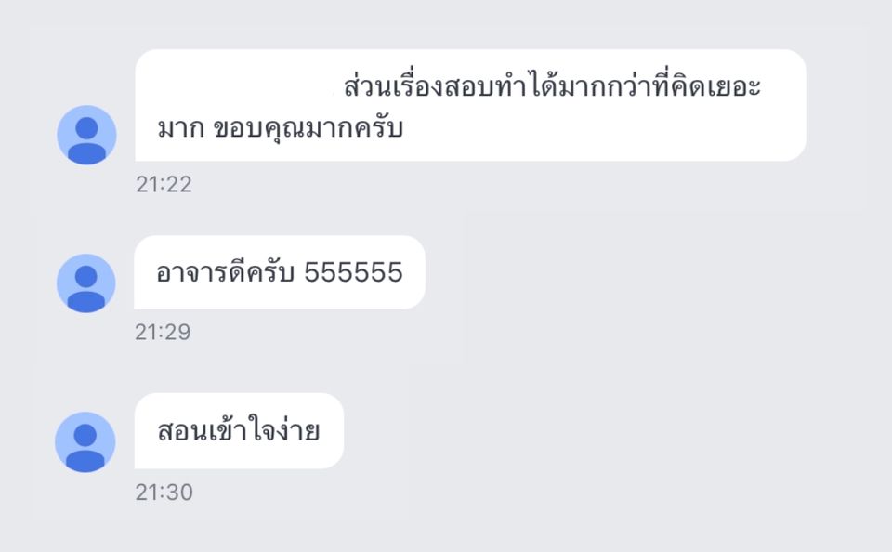Click the word อาจารดีครับ before 555555
The height and width of the screenshot is (552, 892).
tap(225, 272)
